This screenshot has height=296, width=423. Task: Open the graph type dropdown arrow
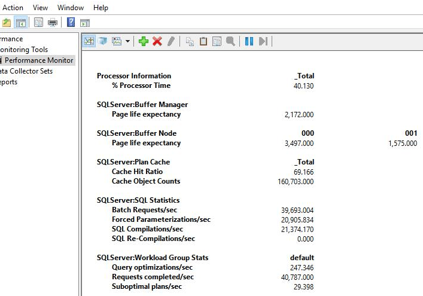[127, 41]
